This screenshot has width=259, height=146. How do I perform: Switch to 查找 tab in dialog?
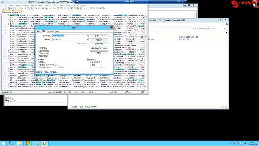[38, 31]
